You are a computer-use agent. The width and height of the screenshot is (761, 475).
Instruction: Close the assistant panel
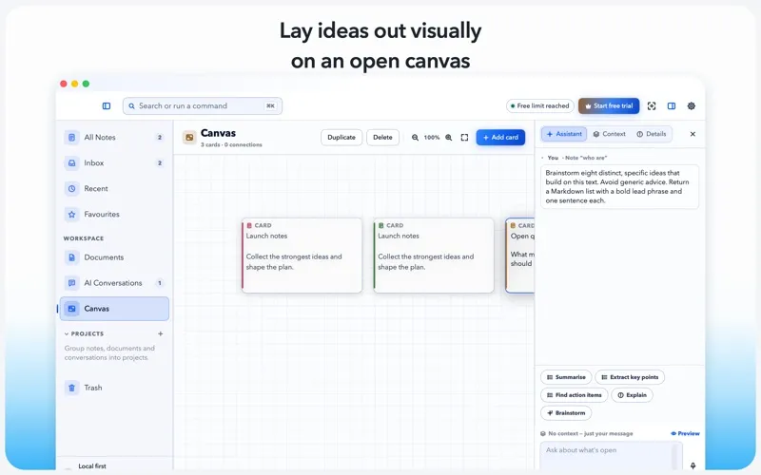(693, 134)
